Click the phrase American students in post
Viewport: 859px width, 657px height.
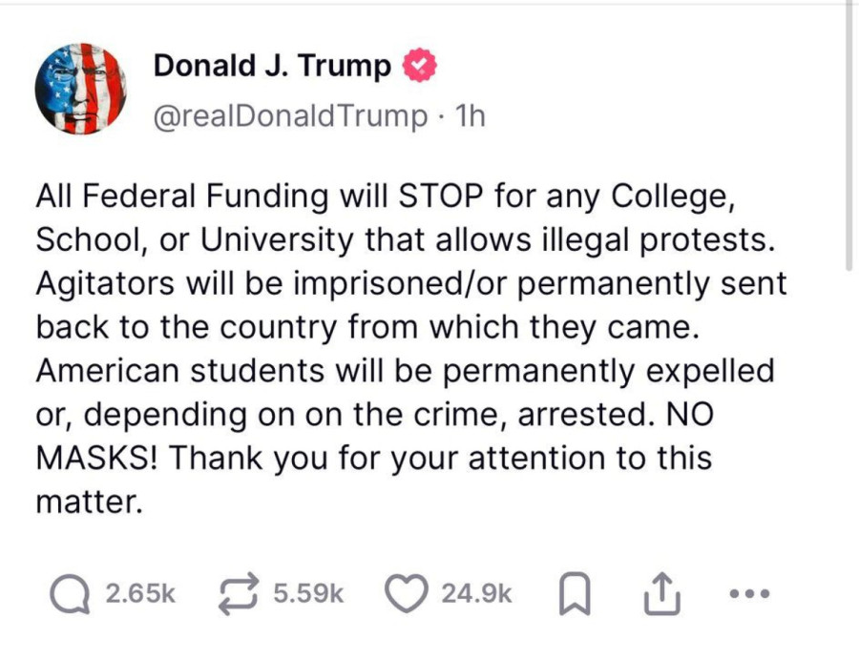177,370
